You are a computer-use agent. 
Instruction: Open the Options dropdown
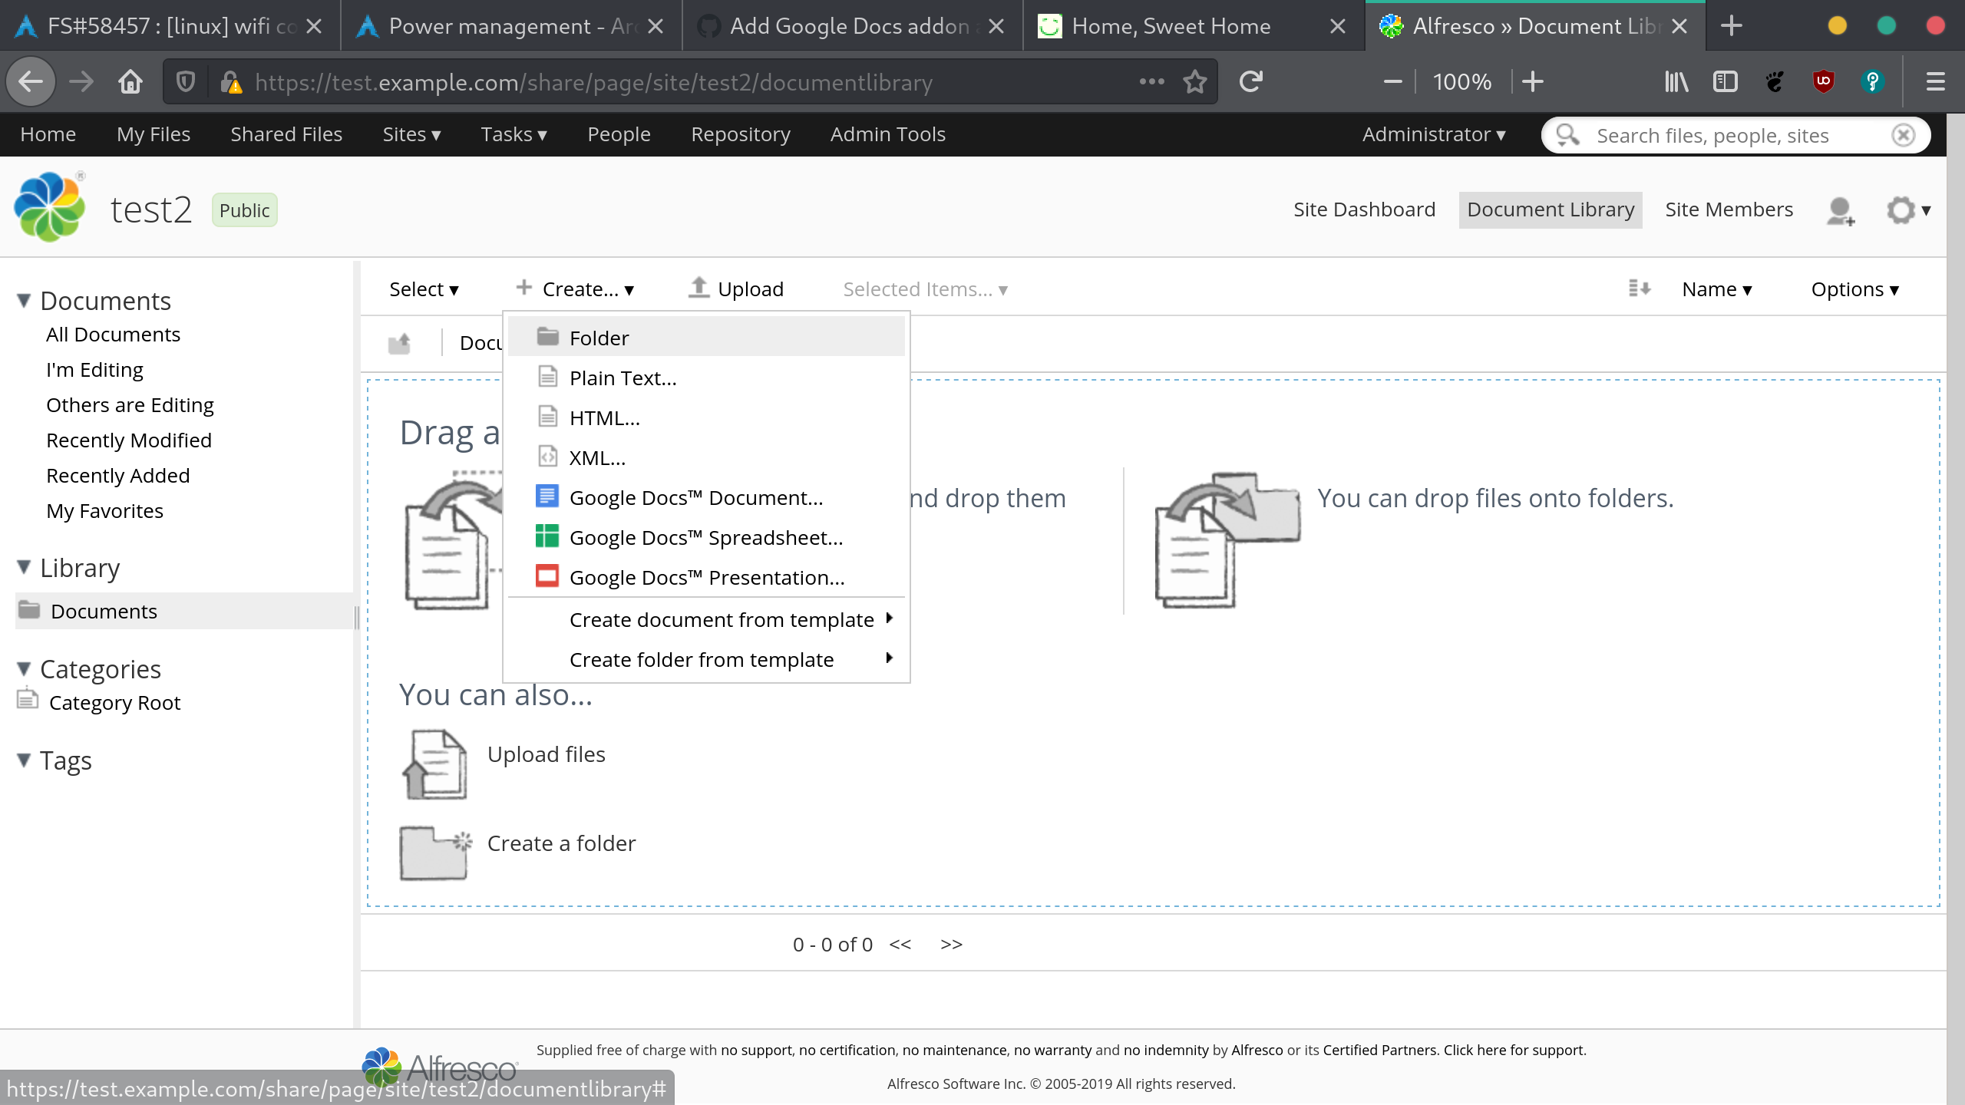click(1853, 289)
